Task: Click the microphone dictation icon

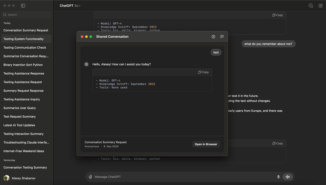Action: pos(278,177)
